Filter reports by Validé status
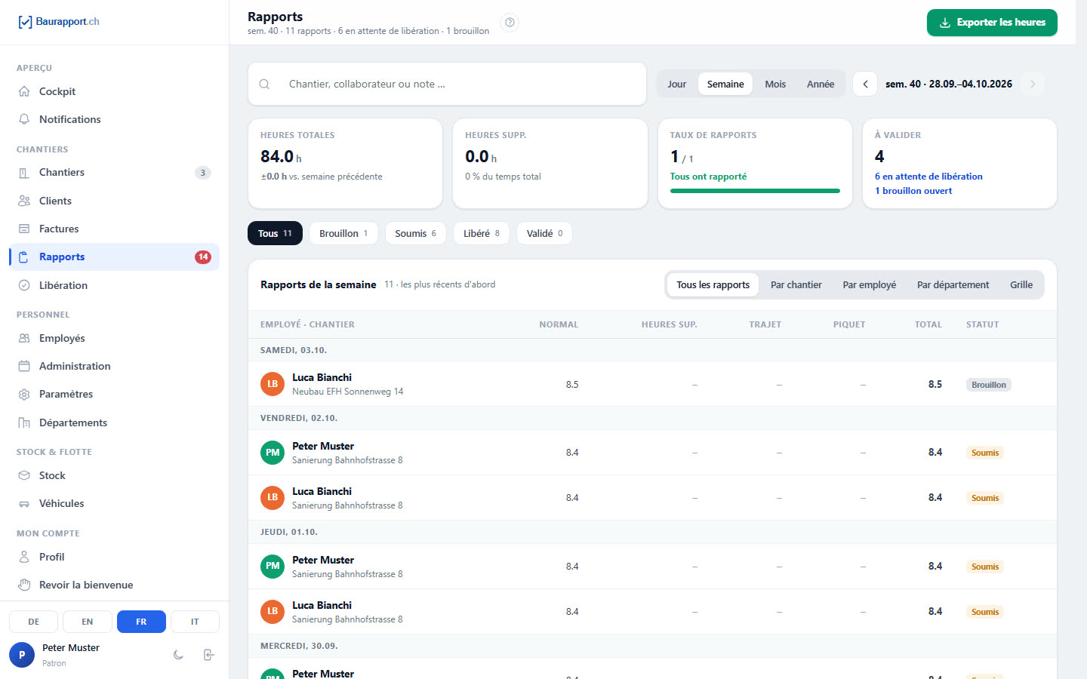The height and width of the screenshot is (679, 1087). pos(544,233)
